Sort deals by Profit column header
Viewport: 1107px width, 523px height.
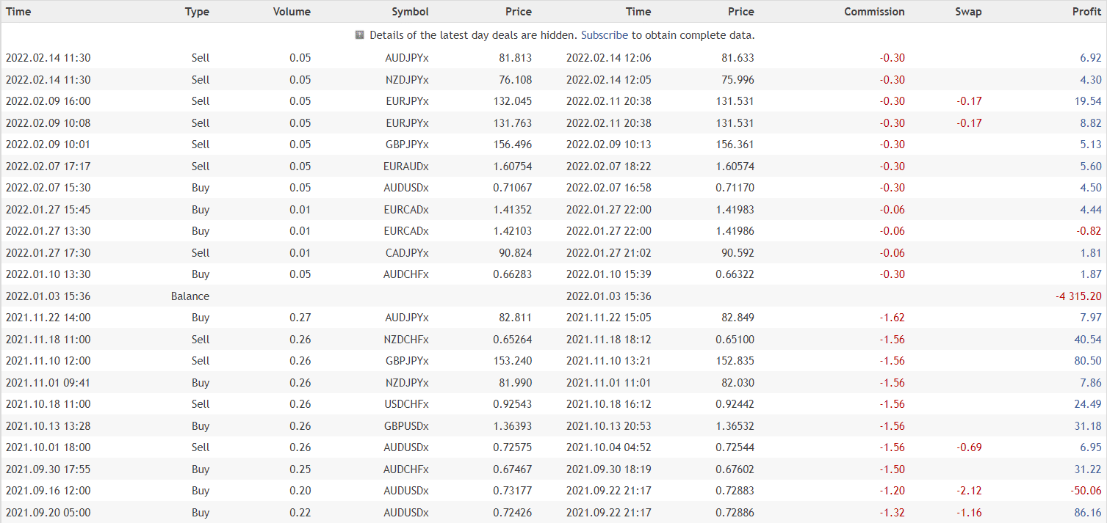click(1086, 12)
